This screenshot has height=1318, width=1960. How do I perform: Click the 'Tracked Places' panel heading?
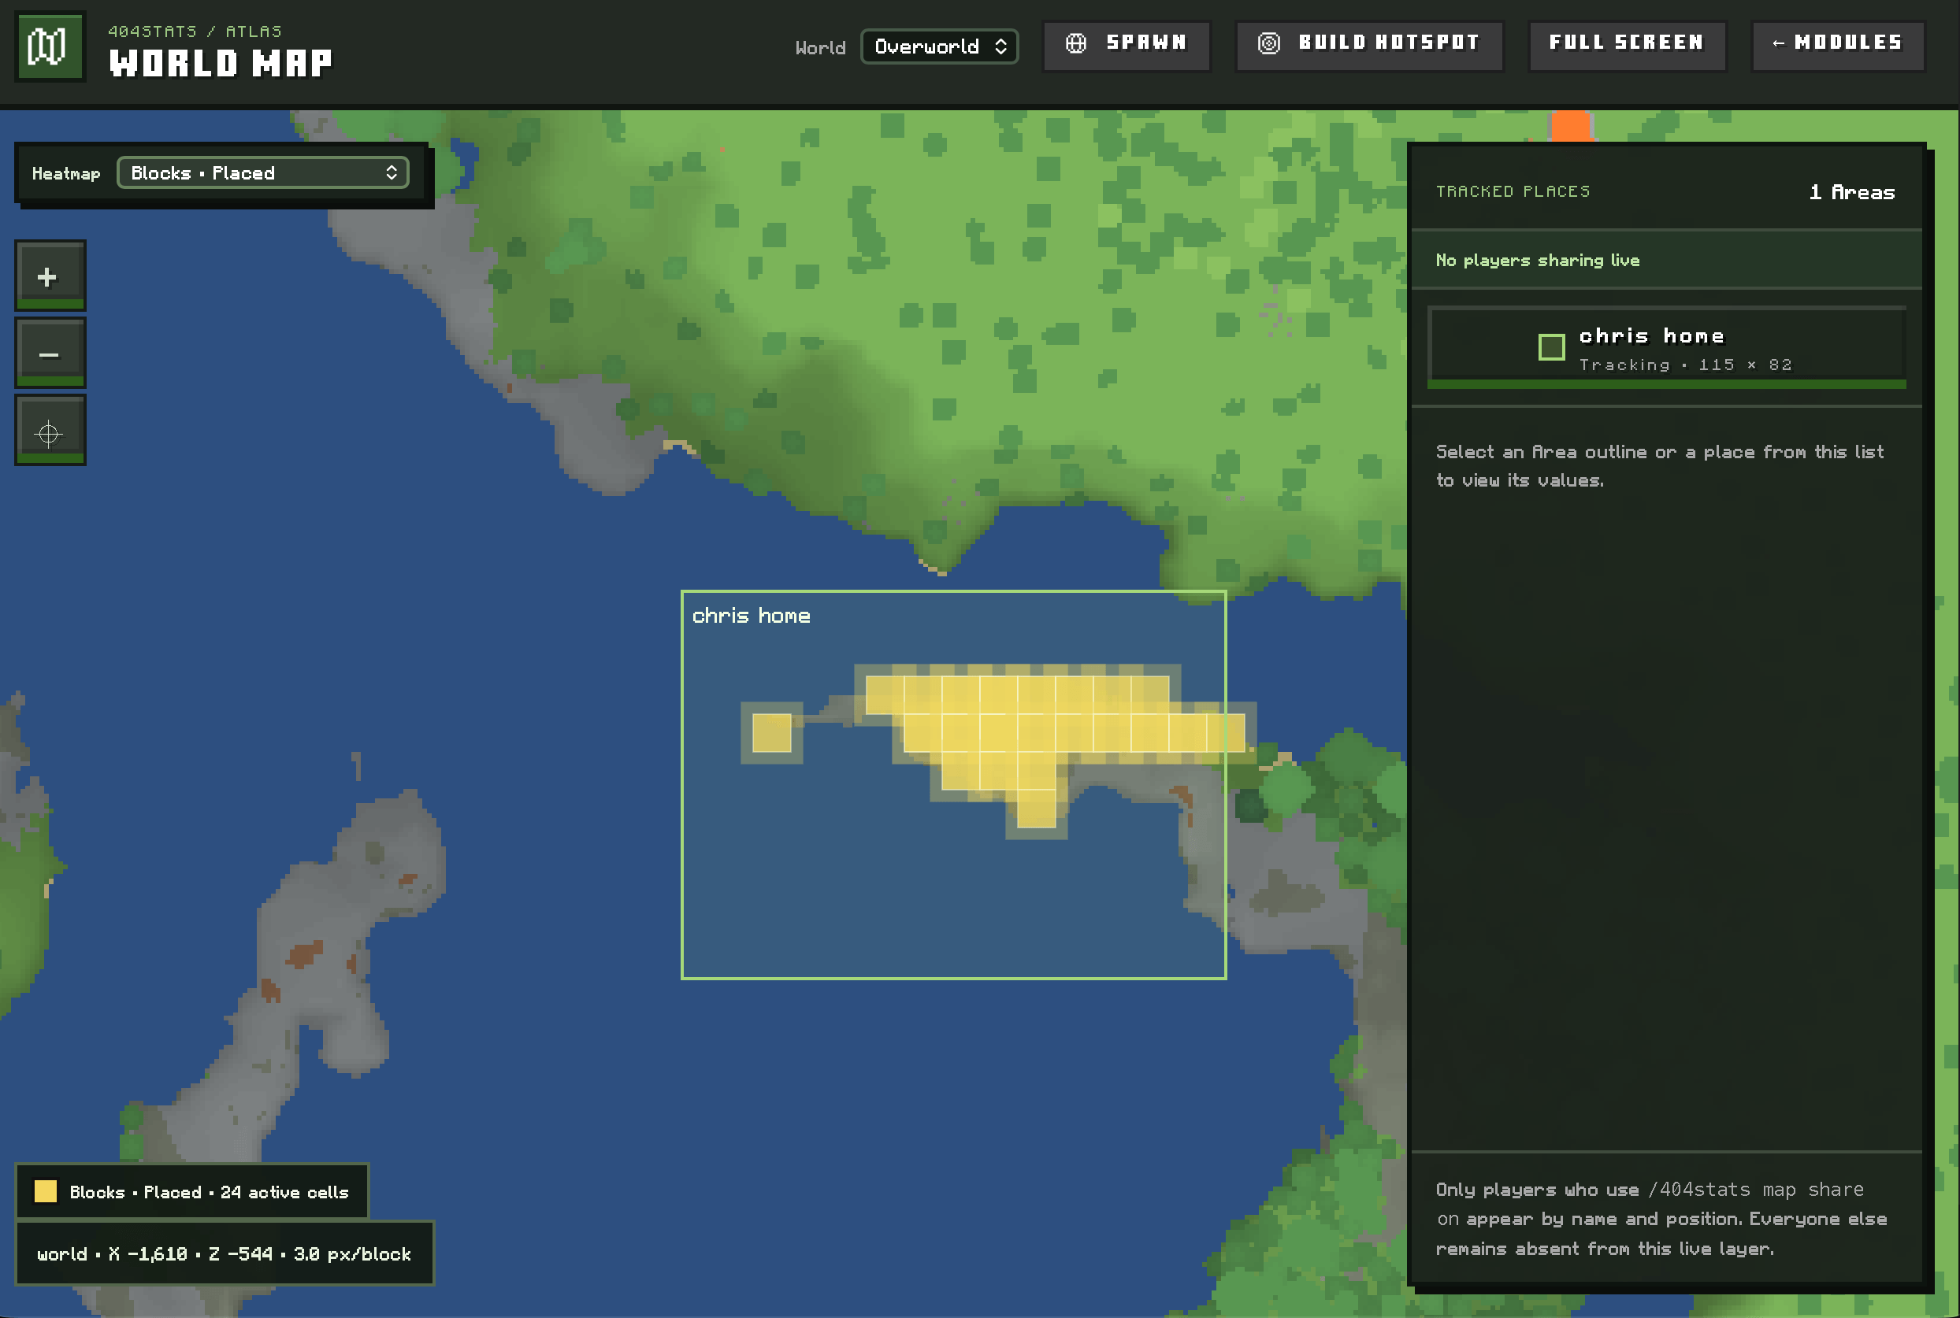point(1512,191)
